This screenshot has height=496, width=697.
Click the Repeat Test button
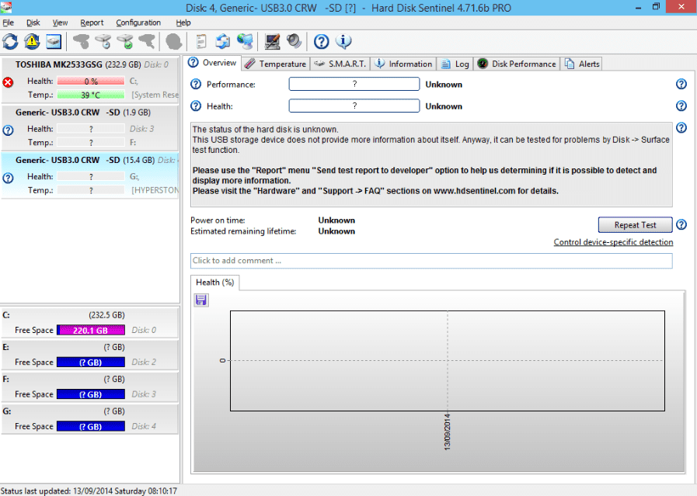tap(635, 224)
